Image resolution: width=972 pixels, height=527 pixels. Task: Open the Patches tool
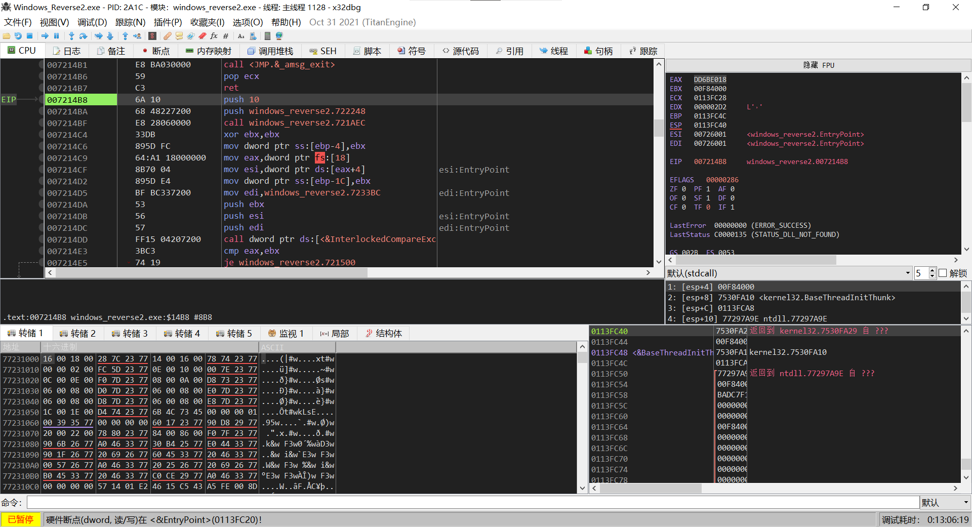coord(167,36)
